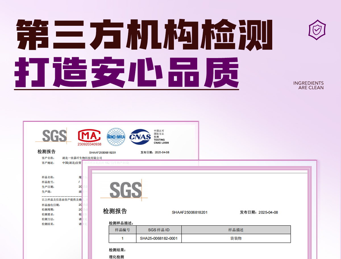Select the CMA number 230920340938

pyautogui.click(x=89, y=144)
